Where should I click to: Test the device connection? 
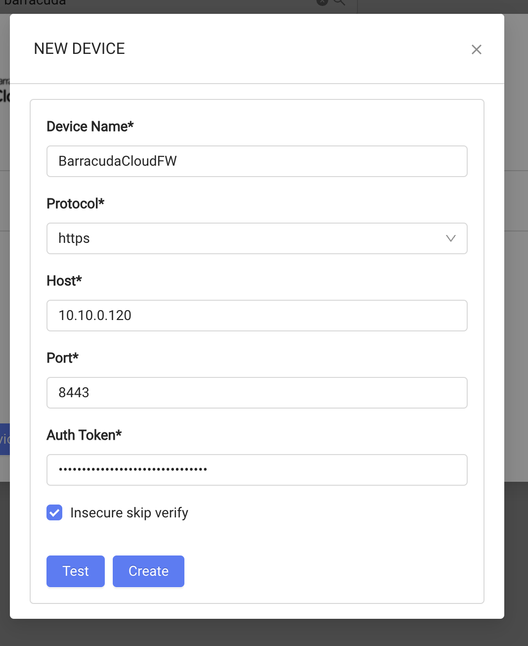pyautogui.click(x=76, y=571)
